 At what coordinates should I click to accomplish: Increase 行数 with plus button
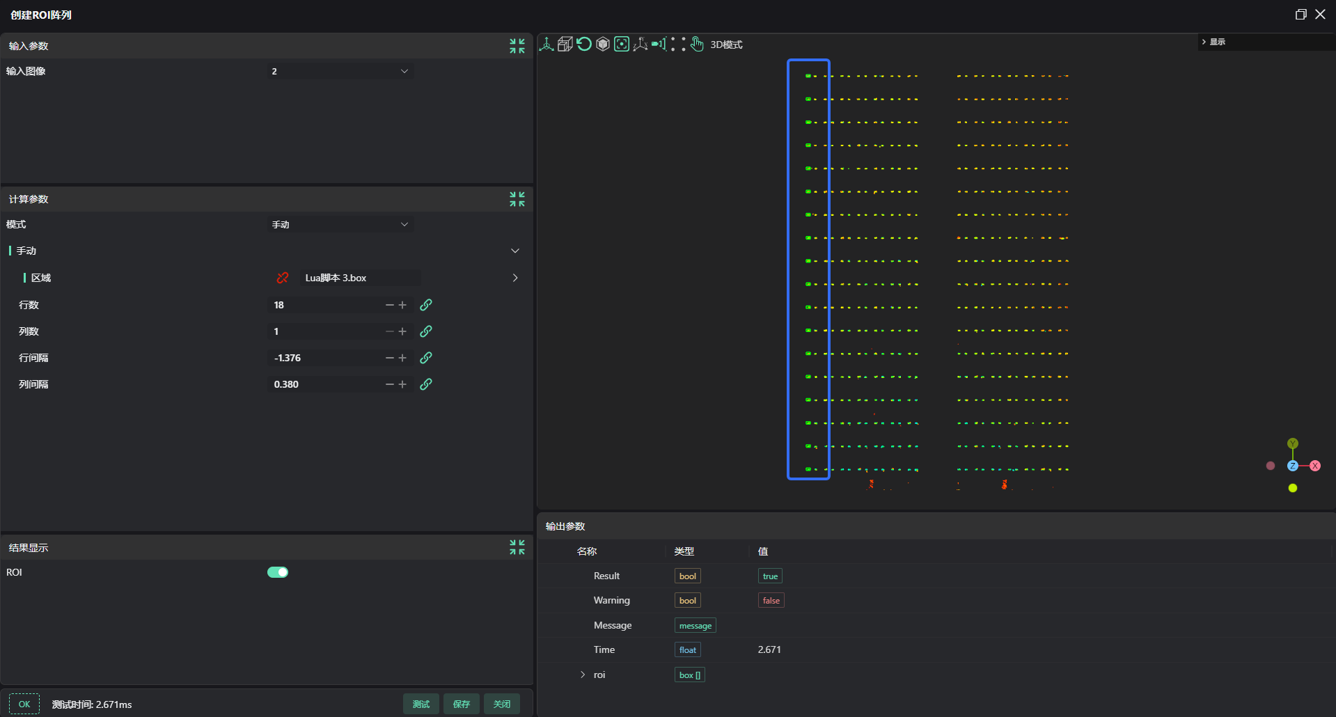pos(402,305)
